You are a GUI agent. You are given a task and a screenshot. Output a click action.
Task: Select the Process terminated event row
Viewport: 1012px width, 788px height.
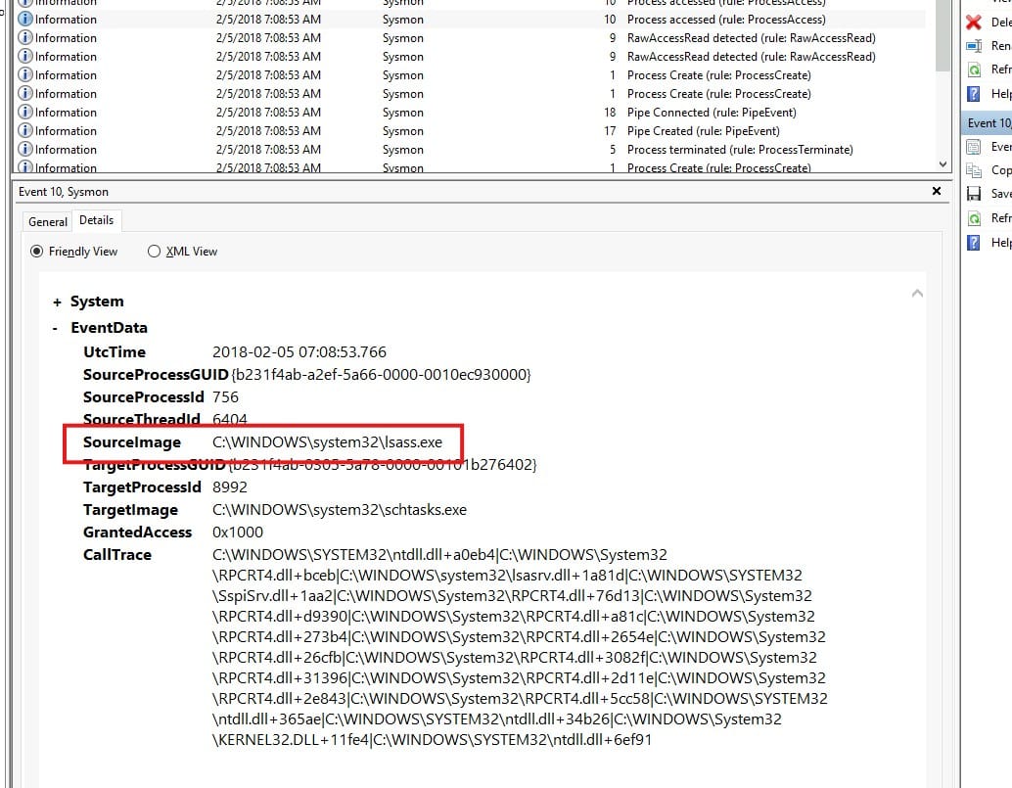point(471,150)
